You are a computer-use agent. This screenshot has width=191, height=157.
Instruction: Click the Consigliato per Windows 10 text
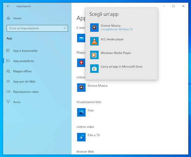116,29
